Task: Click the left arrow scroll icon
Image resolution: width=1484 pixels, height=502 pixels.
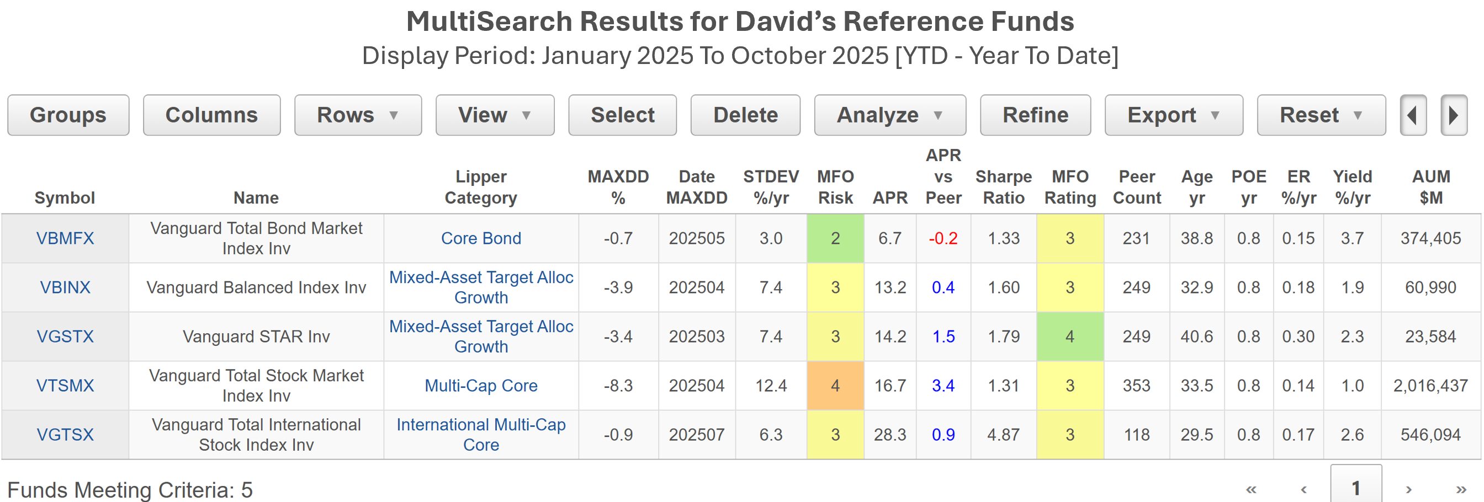Action: pyautogui.click(x=1413, y=115)
